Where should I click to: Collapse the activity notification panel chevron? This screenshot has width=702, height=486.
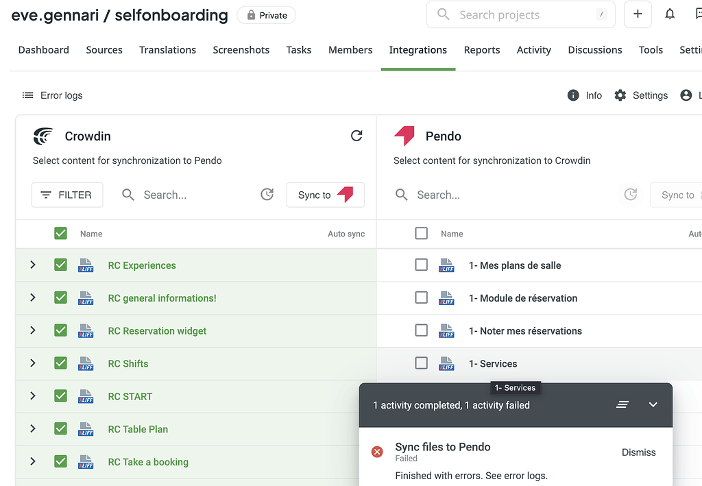pos(653,405)
